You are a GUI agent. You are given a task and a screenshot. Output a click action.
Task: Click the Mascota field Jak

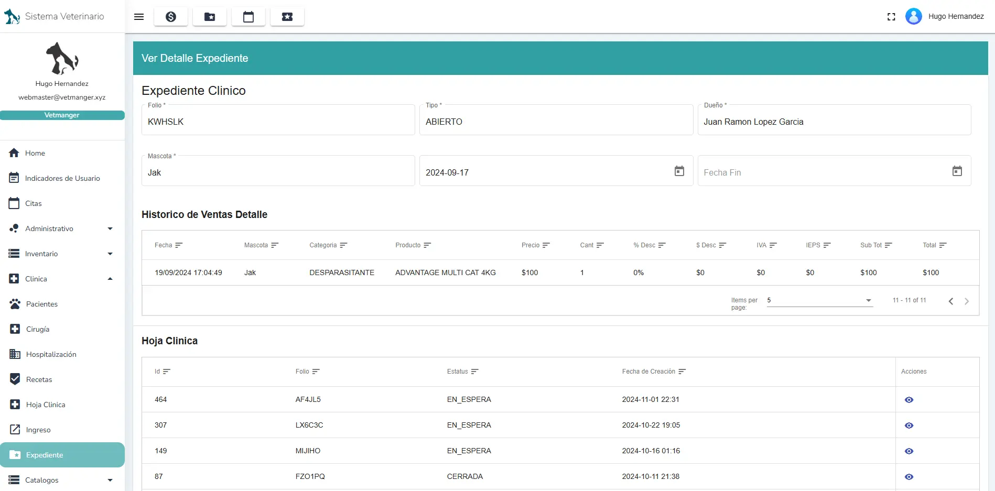pyautogui.click(x=278, y=171)
